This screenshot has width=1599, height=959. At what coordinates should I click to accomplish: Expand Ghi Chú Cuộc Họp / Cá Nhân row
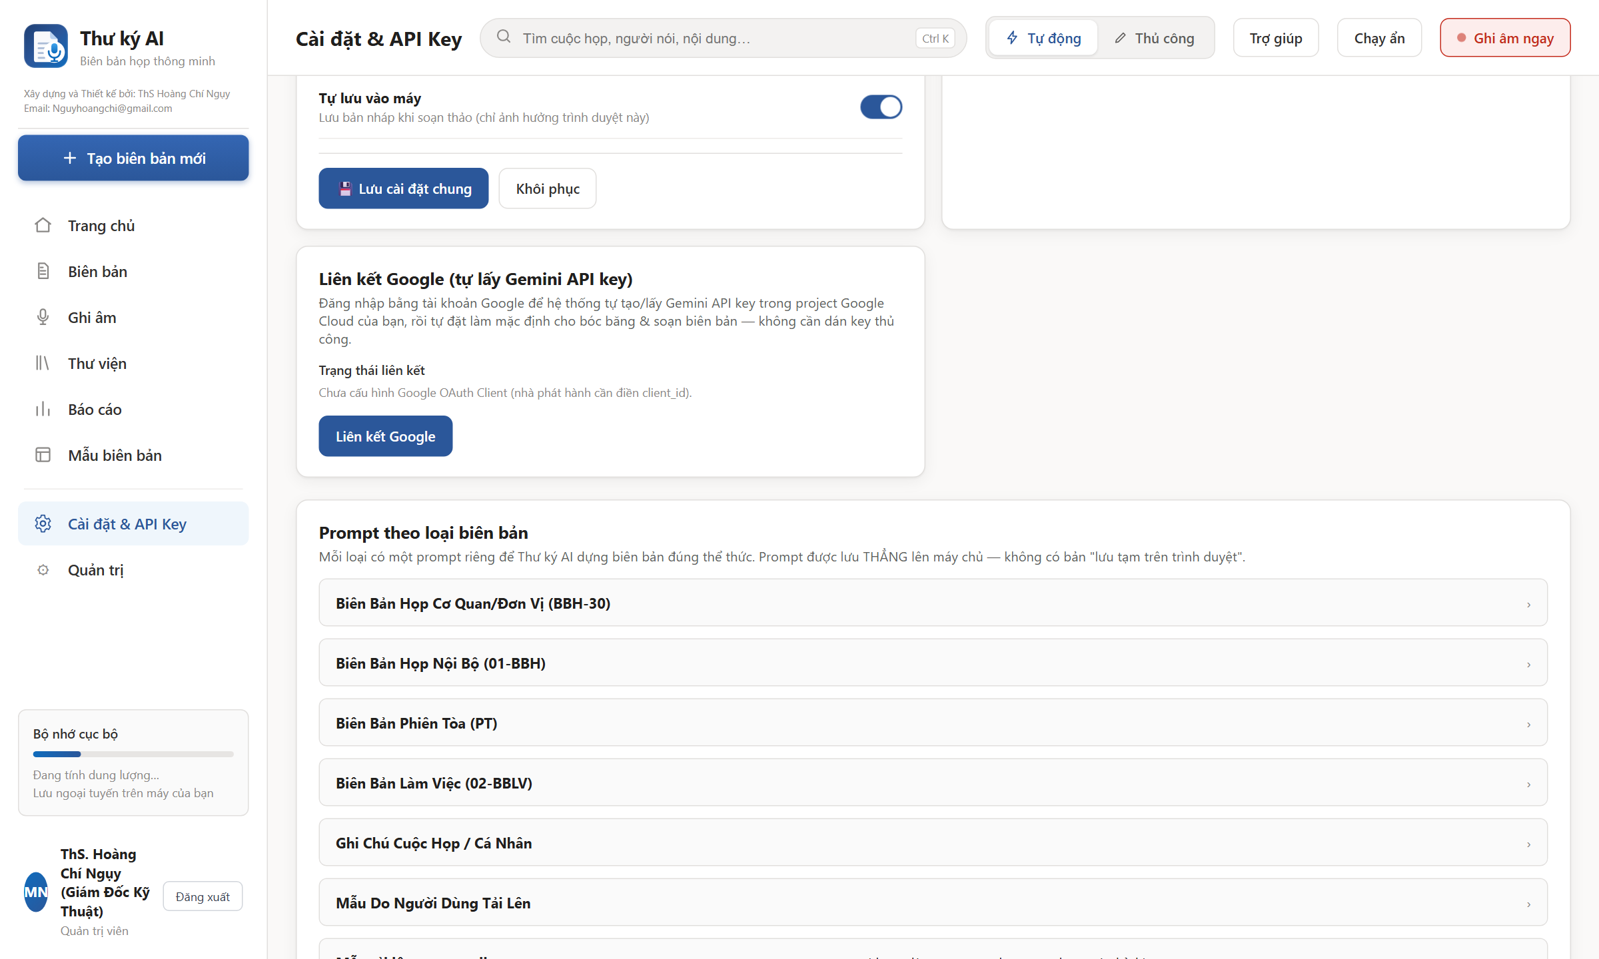[x=933, y=842]
